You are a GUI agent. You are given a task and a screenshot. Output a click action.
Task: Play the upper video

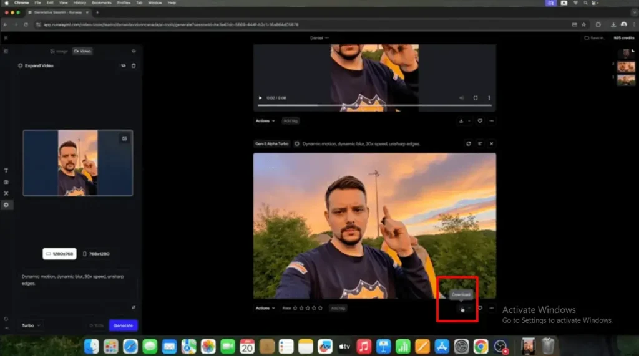(x=260, y=98)
